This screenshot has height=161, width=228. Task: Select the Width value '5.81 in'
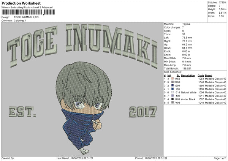pyautogui.click(x=222, y=13)
